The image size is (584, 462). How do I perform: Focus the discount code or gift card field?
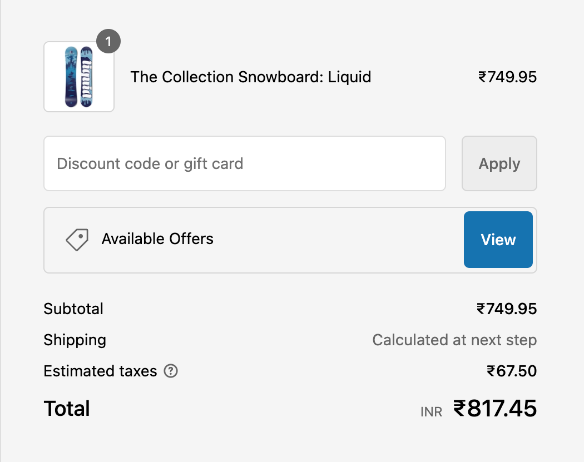[x=245, y=163]
